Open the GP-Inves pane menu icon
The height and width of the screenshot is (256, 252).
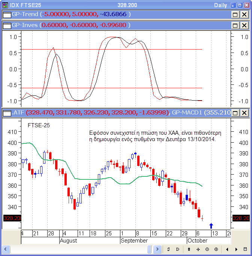click(x=7, y=26)
